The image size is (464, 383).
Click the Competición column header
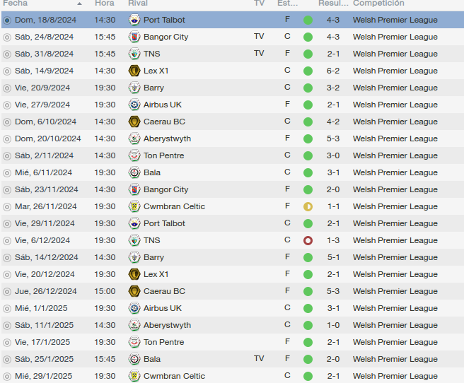click(378, 4)
